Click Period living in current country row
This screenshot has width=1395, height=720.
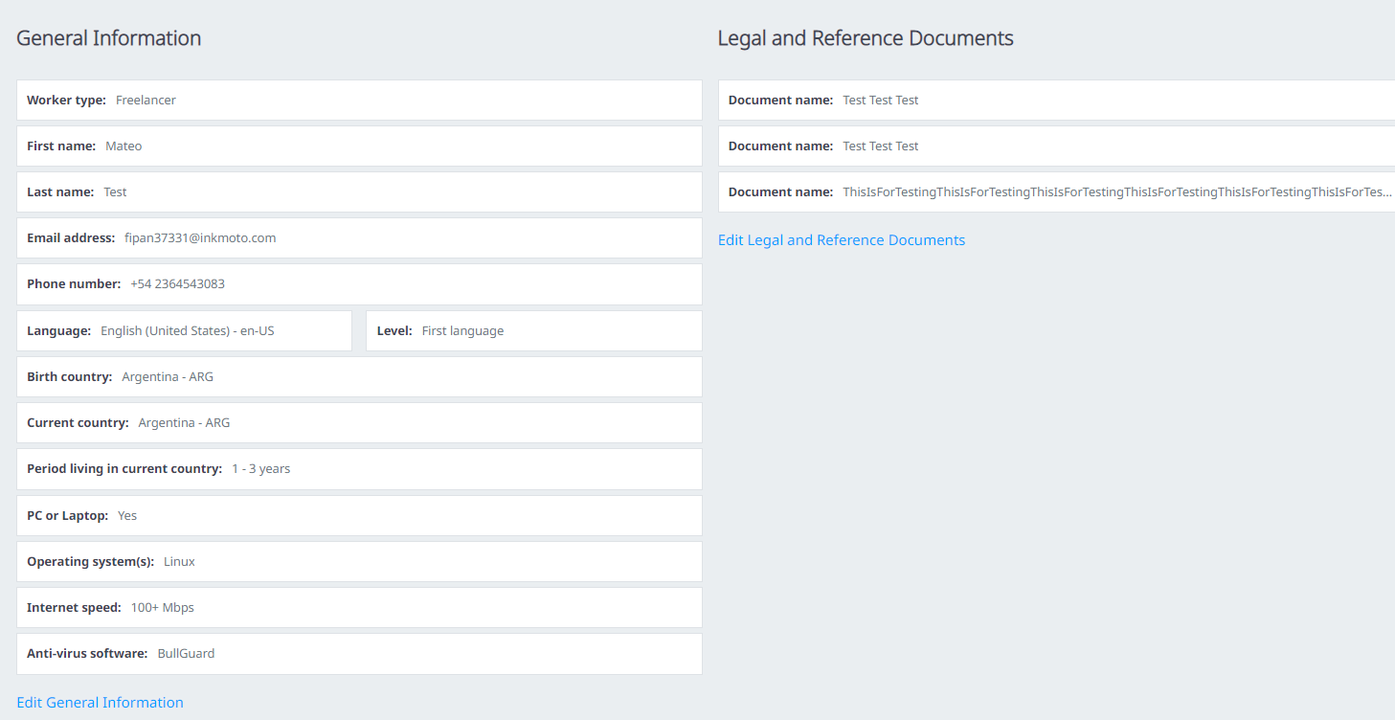coord(359,469)
